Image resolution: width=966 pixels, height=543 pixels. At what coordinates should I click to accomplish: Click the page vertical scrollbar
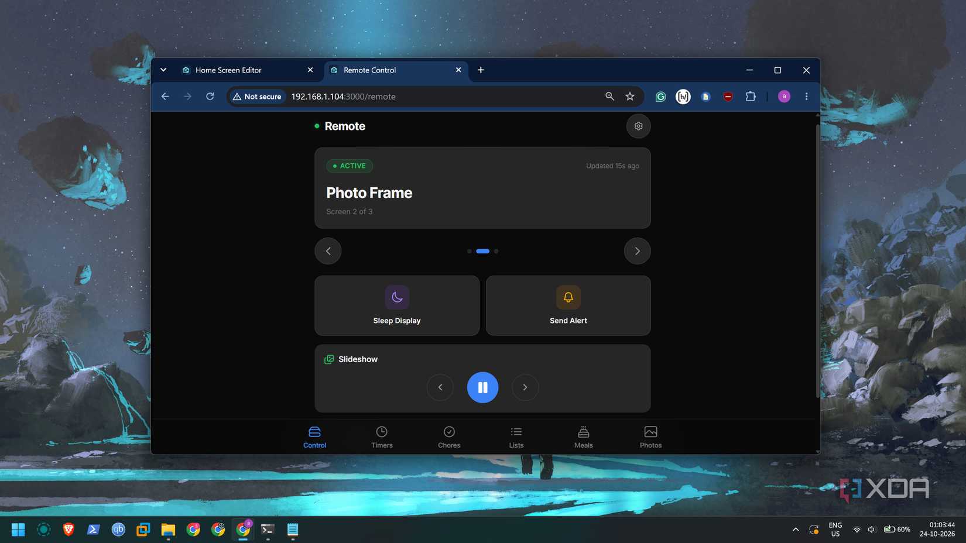click(817, 260)
